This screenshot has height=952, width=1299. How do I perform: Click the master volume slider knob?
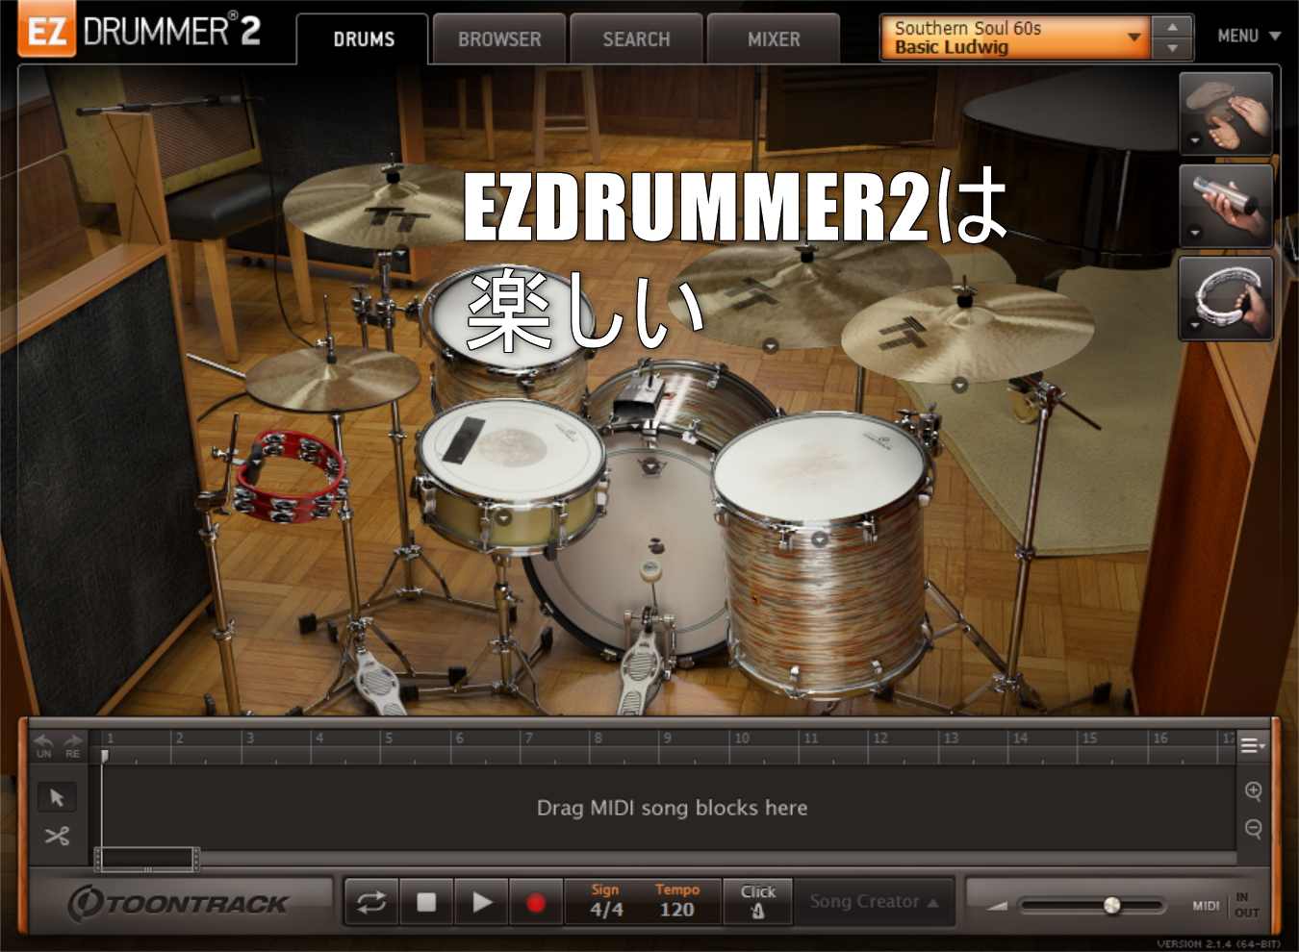1112,905
